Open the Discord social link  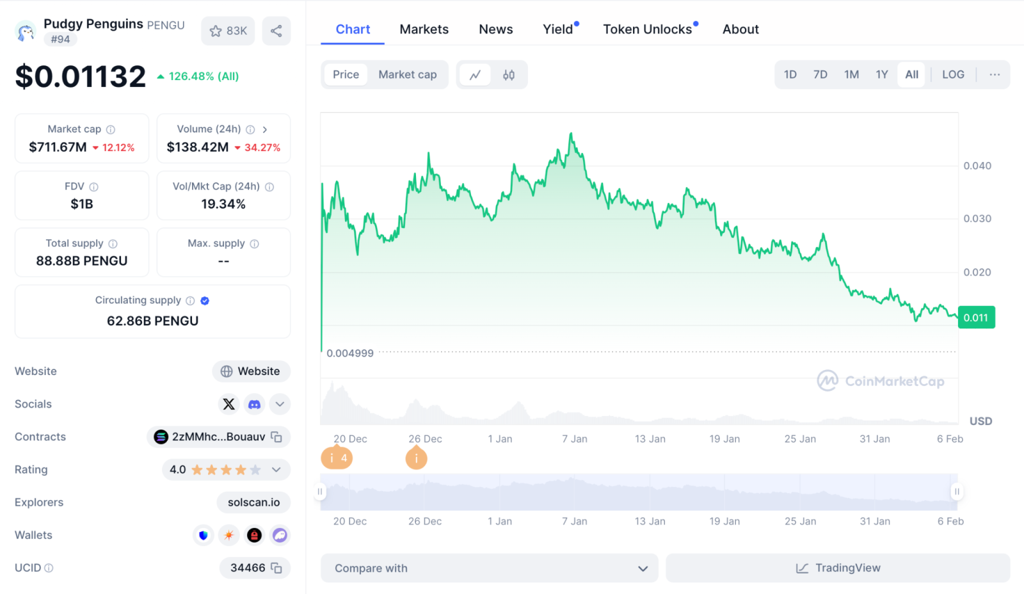[x=255, y=404]
